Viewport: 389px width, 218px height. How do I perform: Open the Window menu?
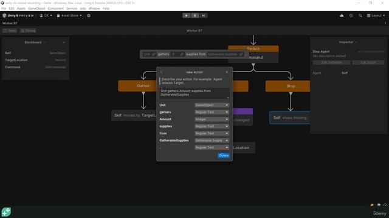point(94,8)
